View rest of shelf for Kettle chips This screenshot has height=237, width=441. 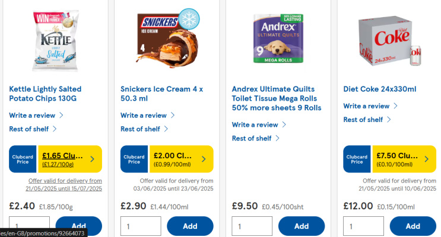(29, 129)
